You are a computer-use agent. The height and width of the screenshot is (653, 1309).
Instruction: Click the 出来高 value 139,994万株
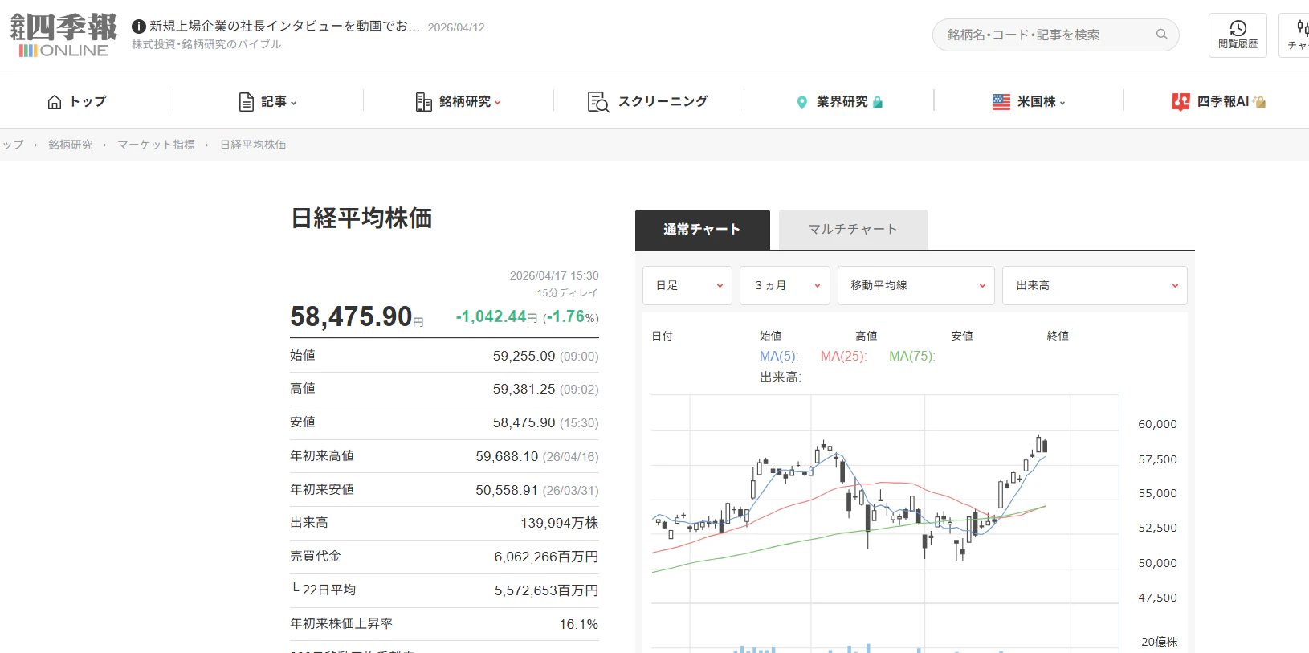[x=560, y=523]
